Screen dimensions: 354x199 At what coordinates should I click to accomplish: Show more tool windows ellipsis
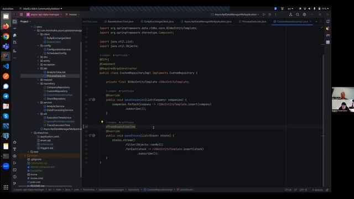pyautogui.click(x=15, y=58)
